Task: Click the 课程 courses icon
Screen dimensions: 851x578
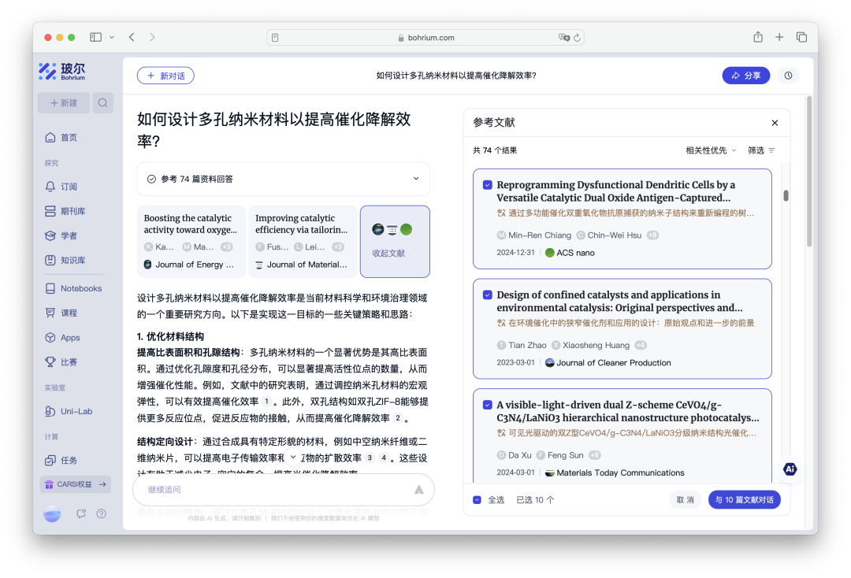Action: pyautogui.click(x=50, y=313)
